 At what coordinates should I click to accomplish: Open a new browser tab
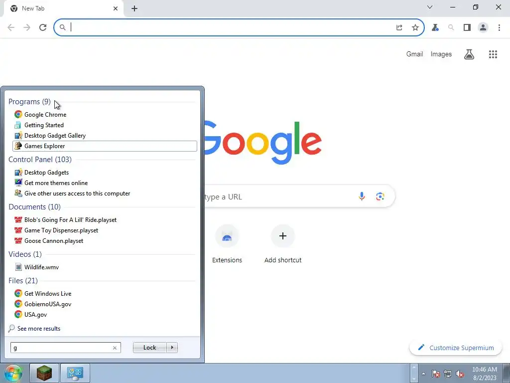134,8
